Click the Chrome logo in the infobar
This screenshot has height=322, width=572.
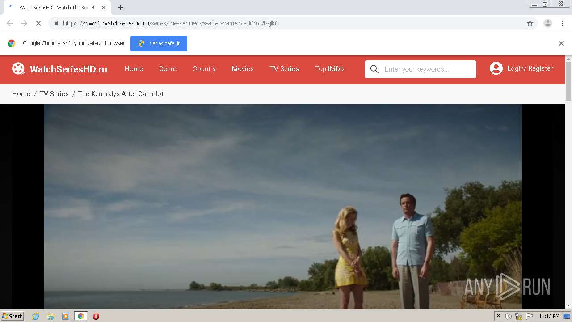(x=12, y=43)
